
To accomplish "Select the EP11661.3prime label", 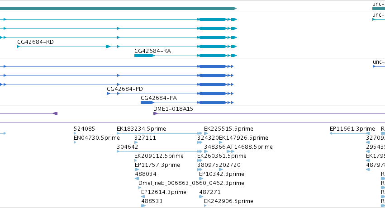I will tap(352, 129).
